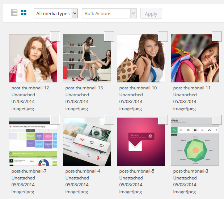Click the post-thumbnail-11 title label
The height and width of the screenshot is (199, 224).
tap(191, 88)
